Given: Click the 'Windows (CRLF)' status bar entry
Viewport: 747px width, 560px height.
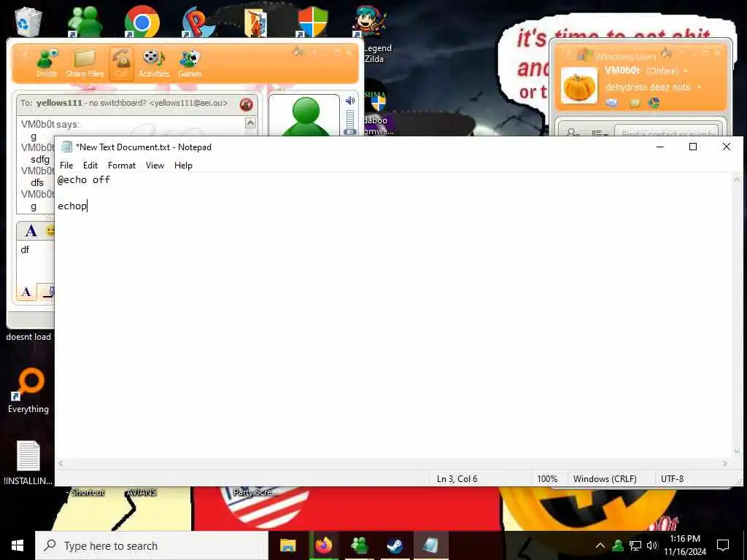Looking at the screenshot, I should [x=605, y=478].
